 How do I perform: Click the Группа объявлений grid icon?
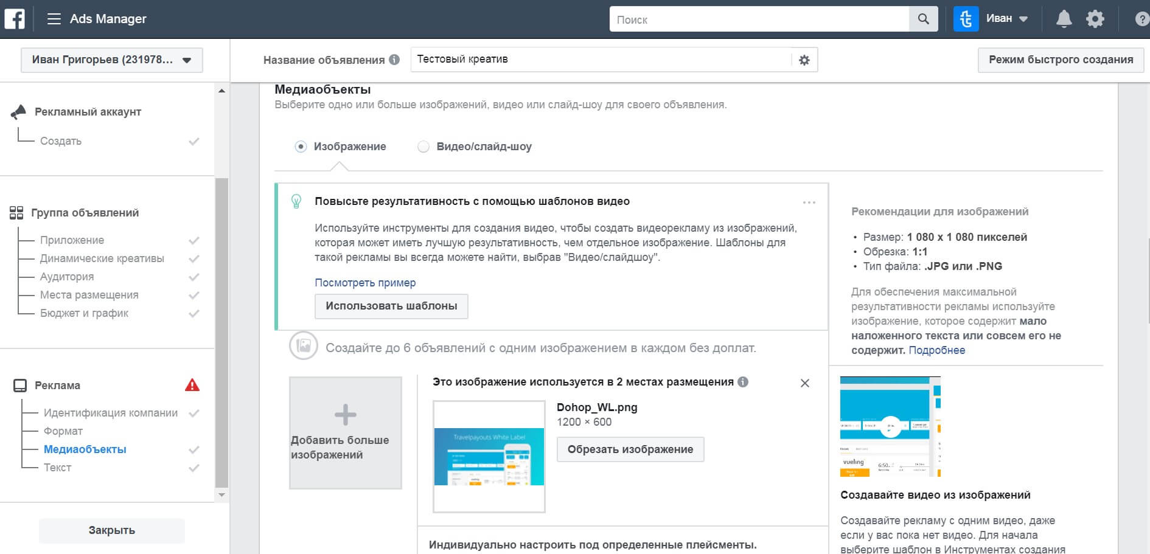point(16,213)
